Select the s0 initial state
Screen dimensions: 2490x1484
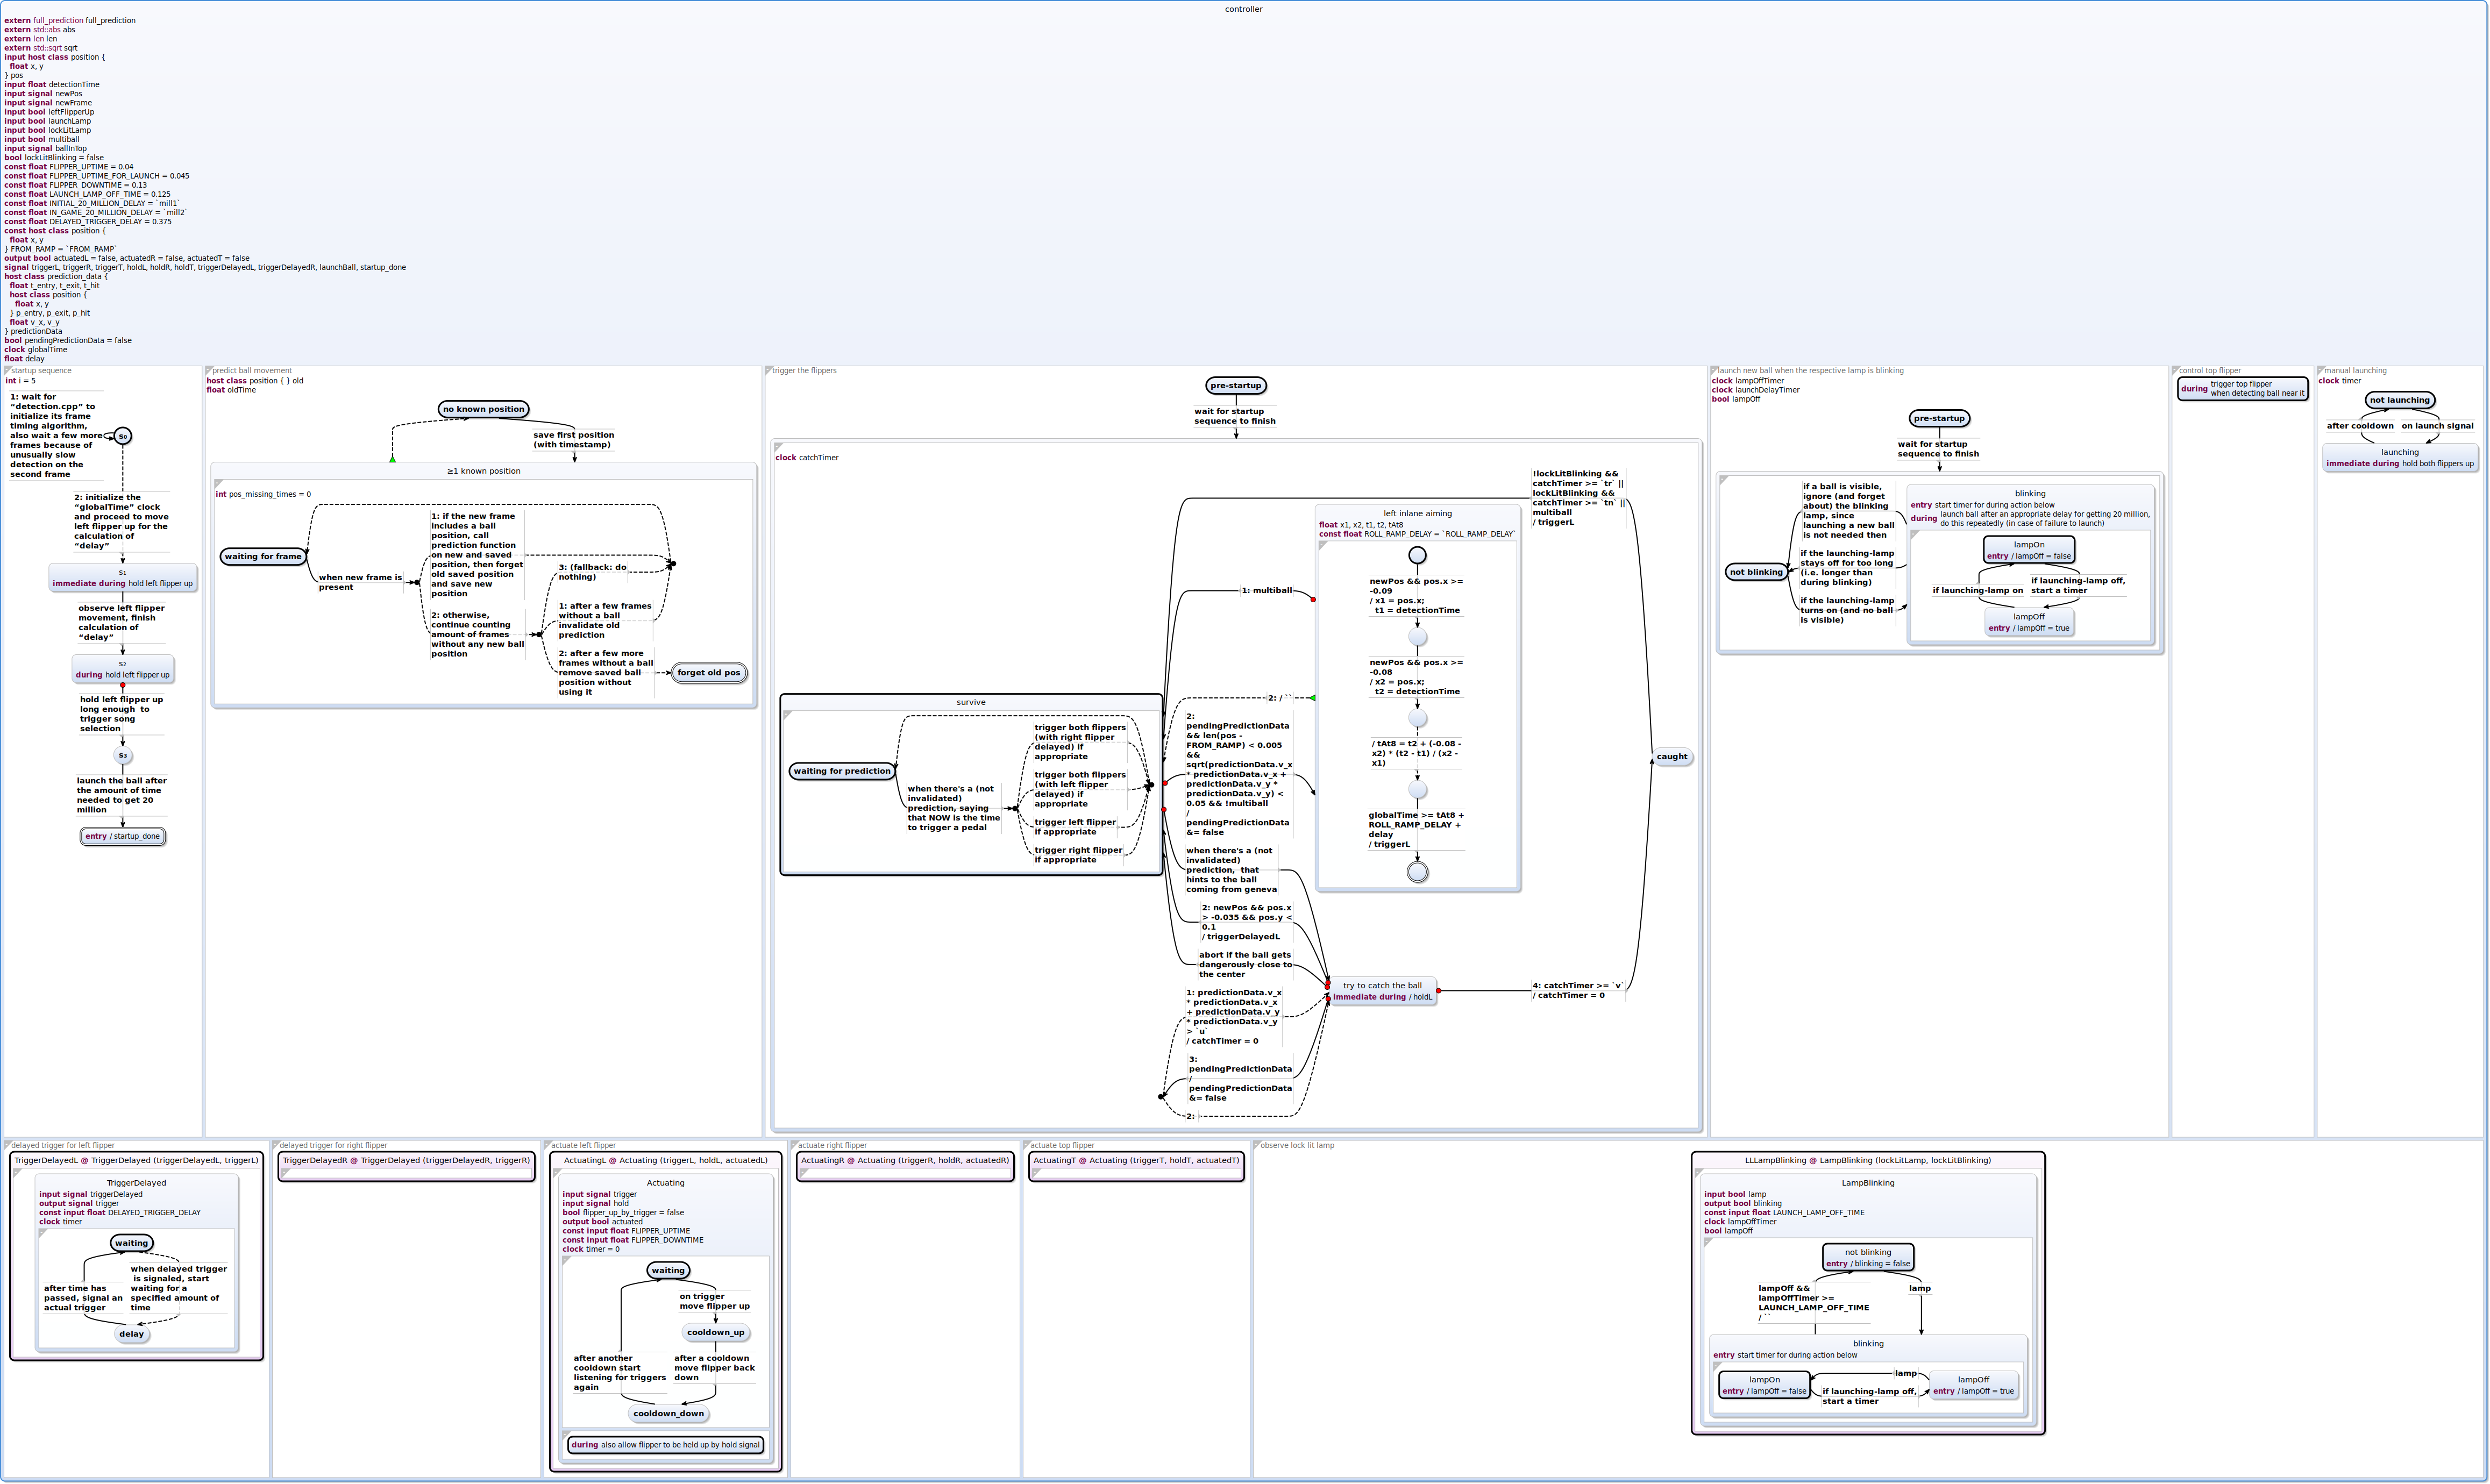(123, 436)
